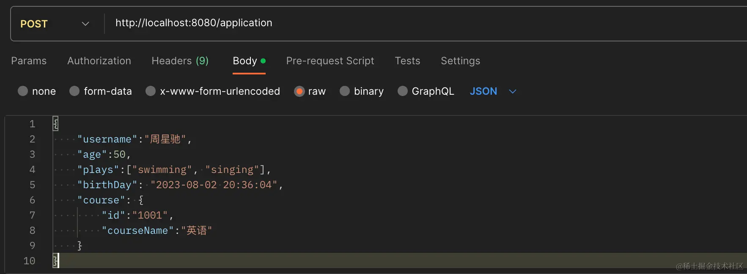Choose the binary body option
Viewport: 747px width, 274px height.
[x=345, y=91]
